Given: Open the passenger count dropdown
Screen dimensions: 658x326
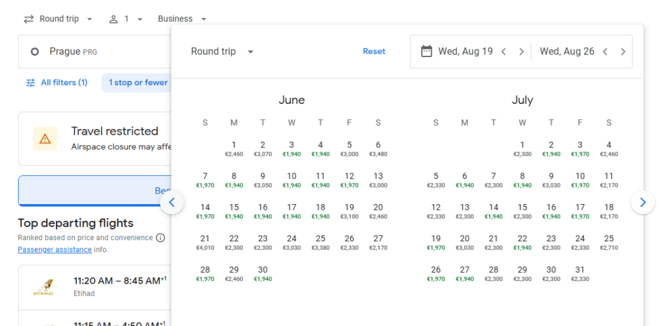Looking at the screenshot, I should 126,19.
